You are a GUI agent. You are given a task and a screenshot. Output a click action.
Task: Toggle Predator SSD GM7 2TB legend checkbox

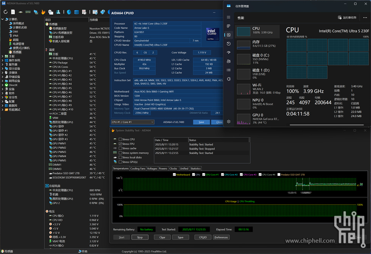point(279,175)
